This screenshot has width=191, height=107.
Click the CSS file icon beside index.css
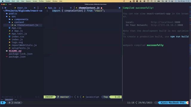(x=10, y=37)
